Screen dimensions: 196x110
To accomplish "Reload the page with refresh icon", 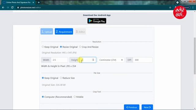I will (12, 7).
